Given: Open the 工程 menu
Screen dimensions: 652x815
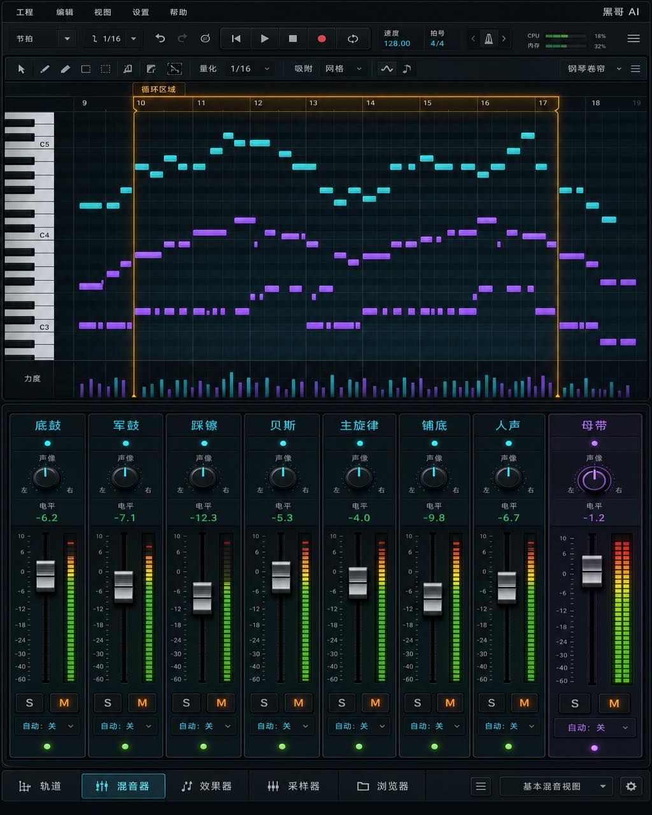Looking at the screenshot, I should point(25,12).
